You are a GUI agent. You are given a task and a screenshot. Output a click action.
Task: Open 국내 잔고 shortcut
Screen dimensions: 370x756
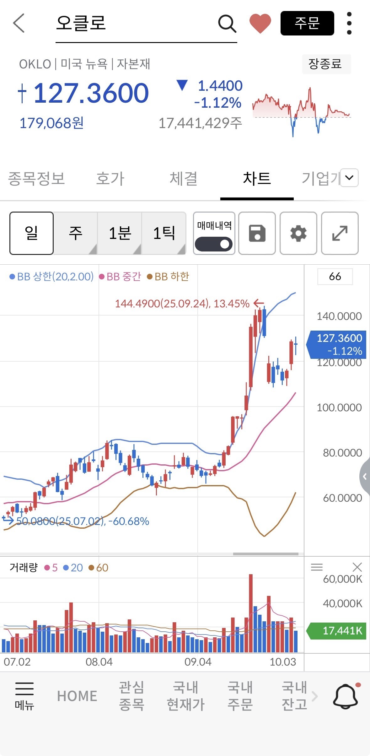(x=294, y=696)
